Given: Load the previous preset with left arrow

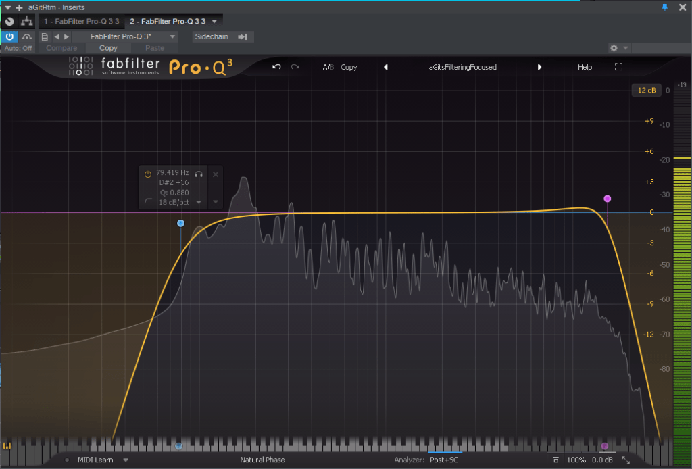Looking at the screenshot, I should pyautogui.click(x=386, y=67).
